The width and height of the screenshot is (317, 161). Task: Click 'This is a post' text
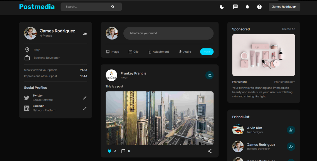coord(114,86)
